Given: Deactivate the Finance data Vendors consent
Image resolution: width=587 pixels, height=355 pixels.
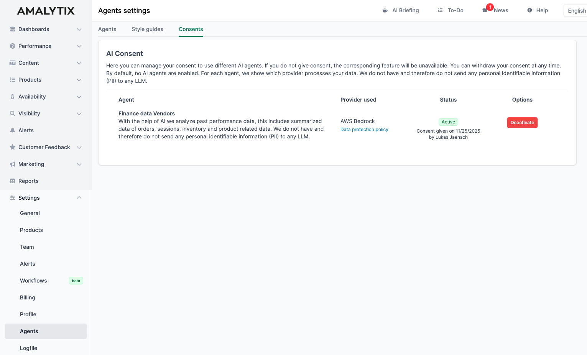Looking at the screenshot, I should coord(522,123).
